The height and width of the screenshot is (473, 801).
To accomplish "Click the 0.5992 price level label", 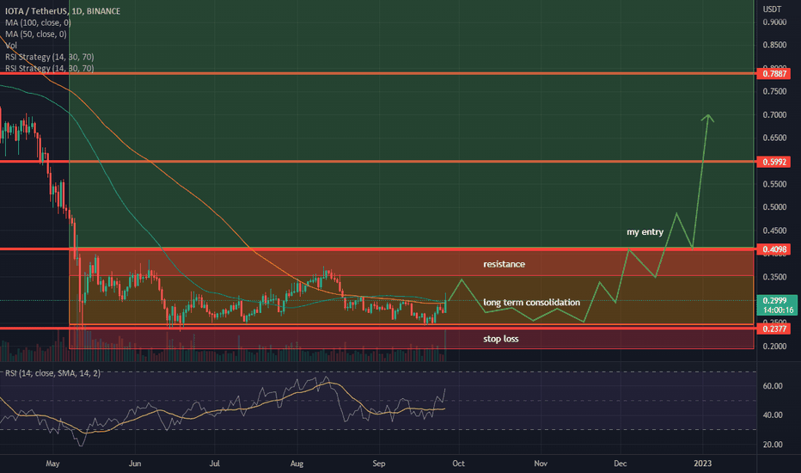I will [774, 162].
